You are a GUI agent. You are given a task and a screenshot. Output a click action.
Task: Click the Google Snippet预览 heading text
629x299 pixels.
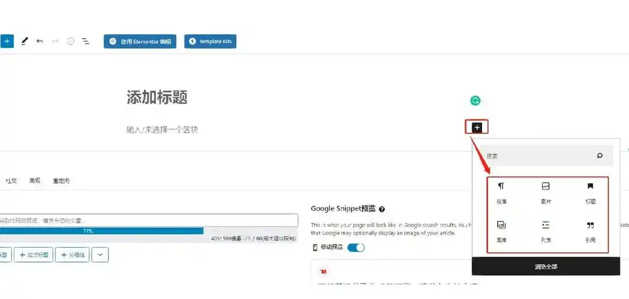343,209
